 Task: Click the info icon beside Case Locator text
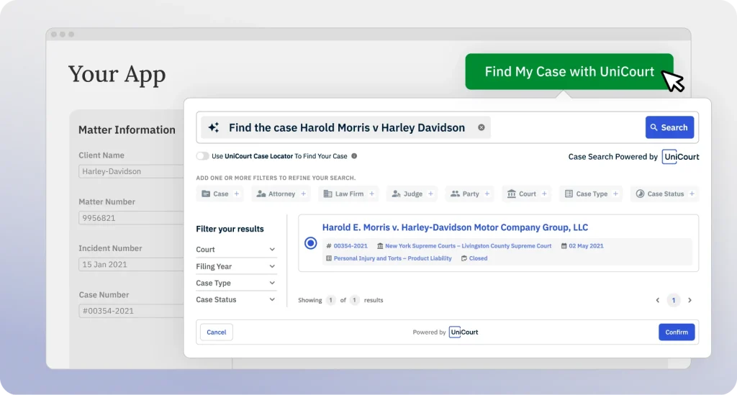pyautogui.click(x=354, y=156)
